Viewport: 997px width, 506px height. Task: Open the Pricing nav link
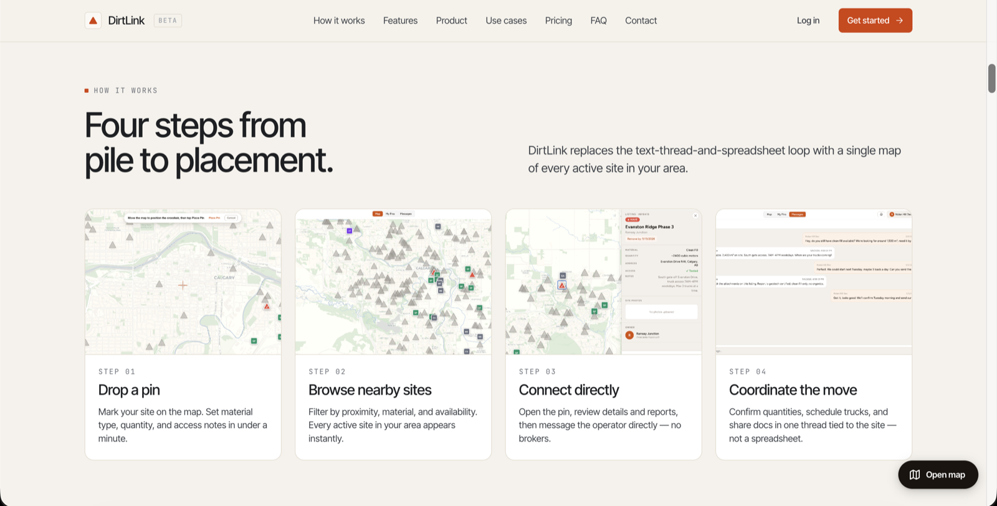click(x=558, y=21)
